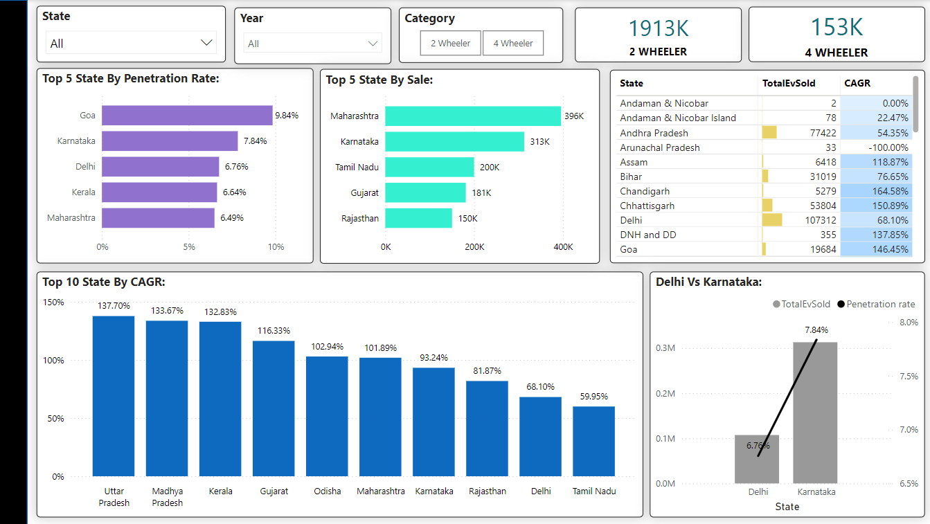This screenshot has width=930, height=524.
Task: Click the Penetration rate legend entry
Action: point(876,304)
